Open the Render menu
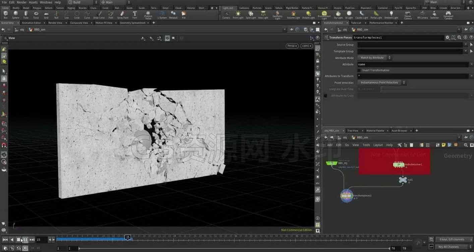Viewport: 474px width, 252px height. tap(21, 2)
